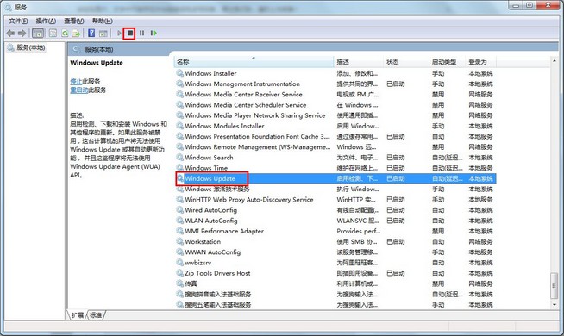
Task: Sort by the 启动类型 column header
Action: tap(447, 62)
